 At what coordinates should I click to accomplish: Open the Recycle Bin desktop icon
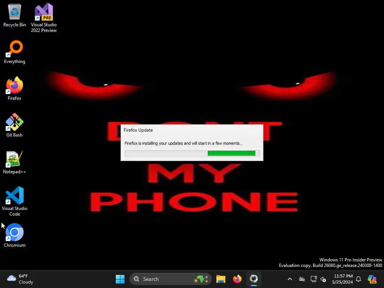click(x=15, y=15)
